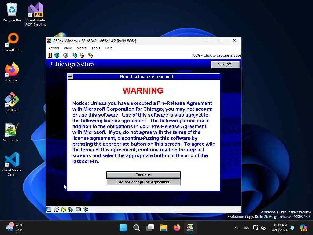Open the View menu

[68, 48]
